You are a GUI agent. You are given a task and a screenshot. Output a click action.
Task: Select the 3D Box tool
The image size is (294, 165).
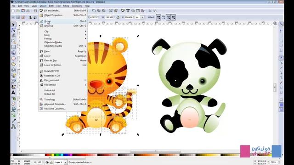point(13,53)
